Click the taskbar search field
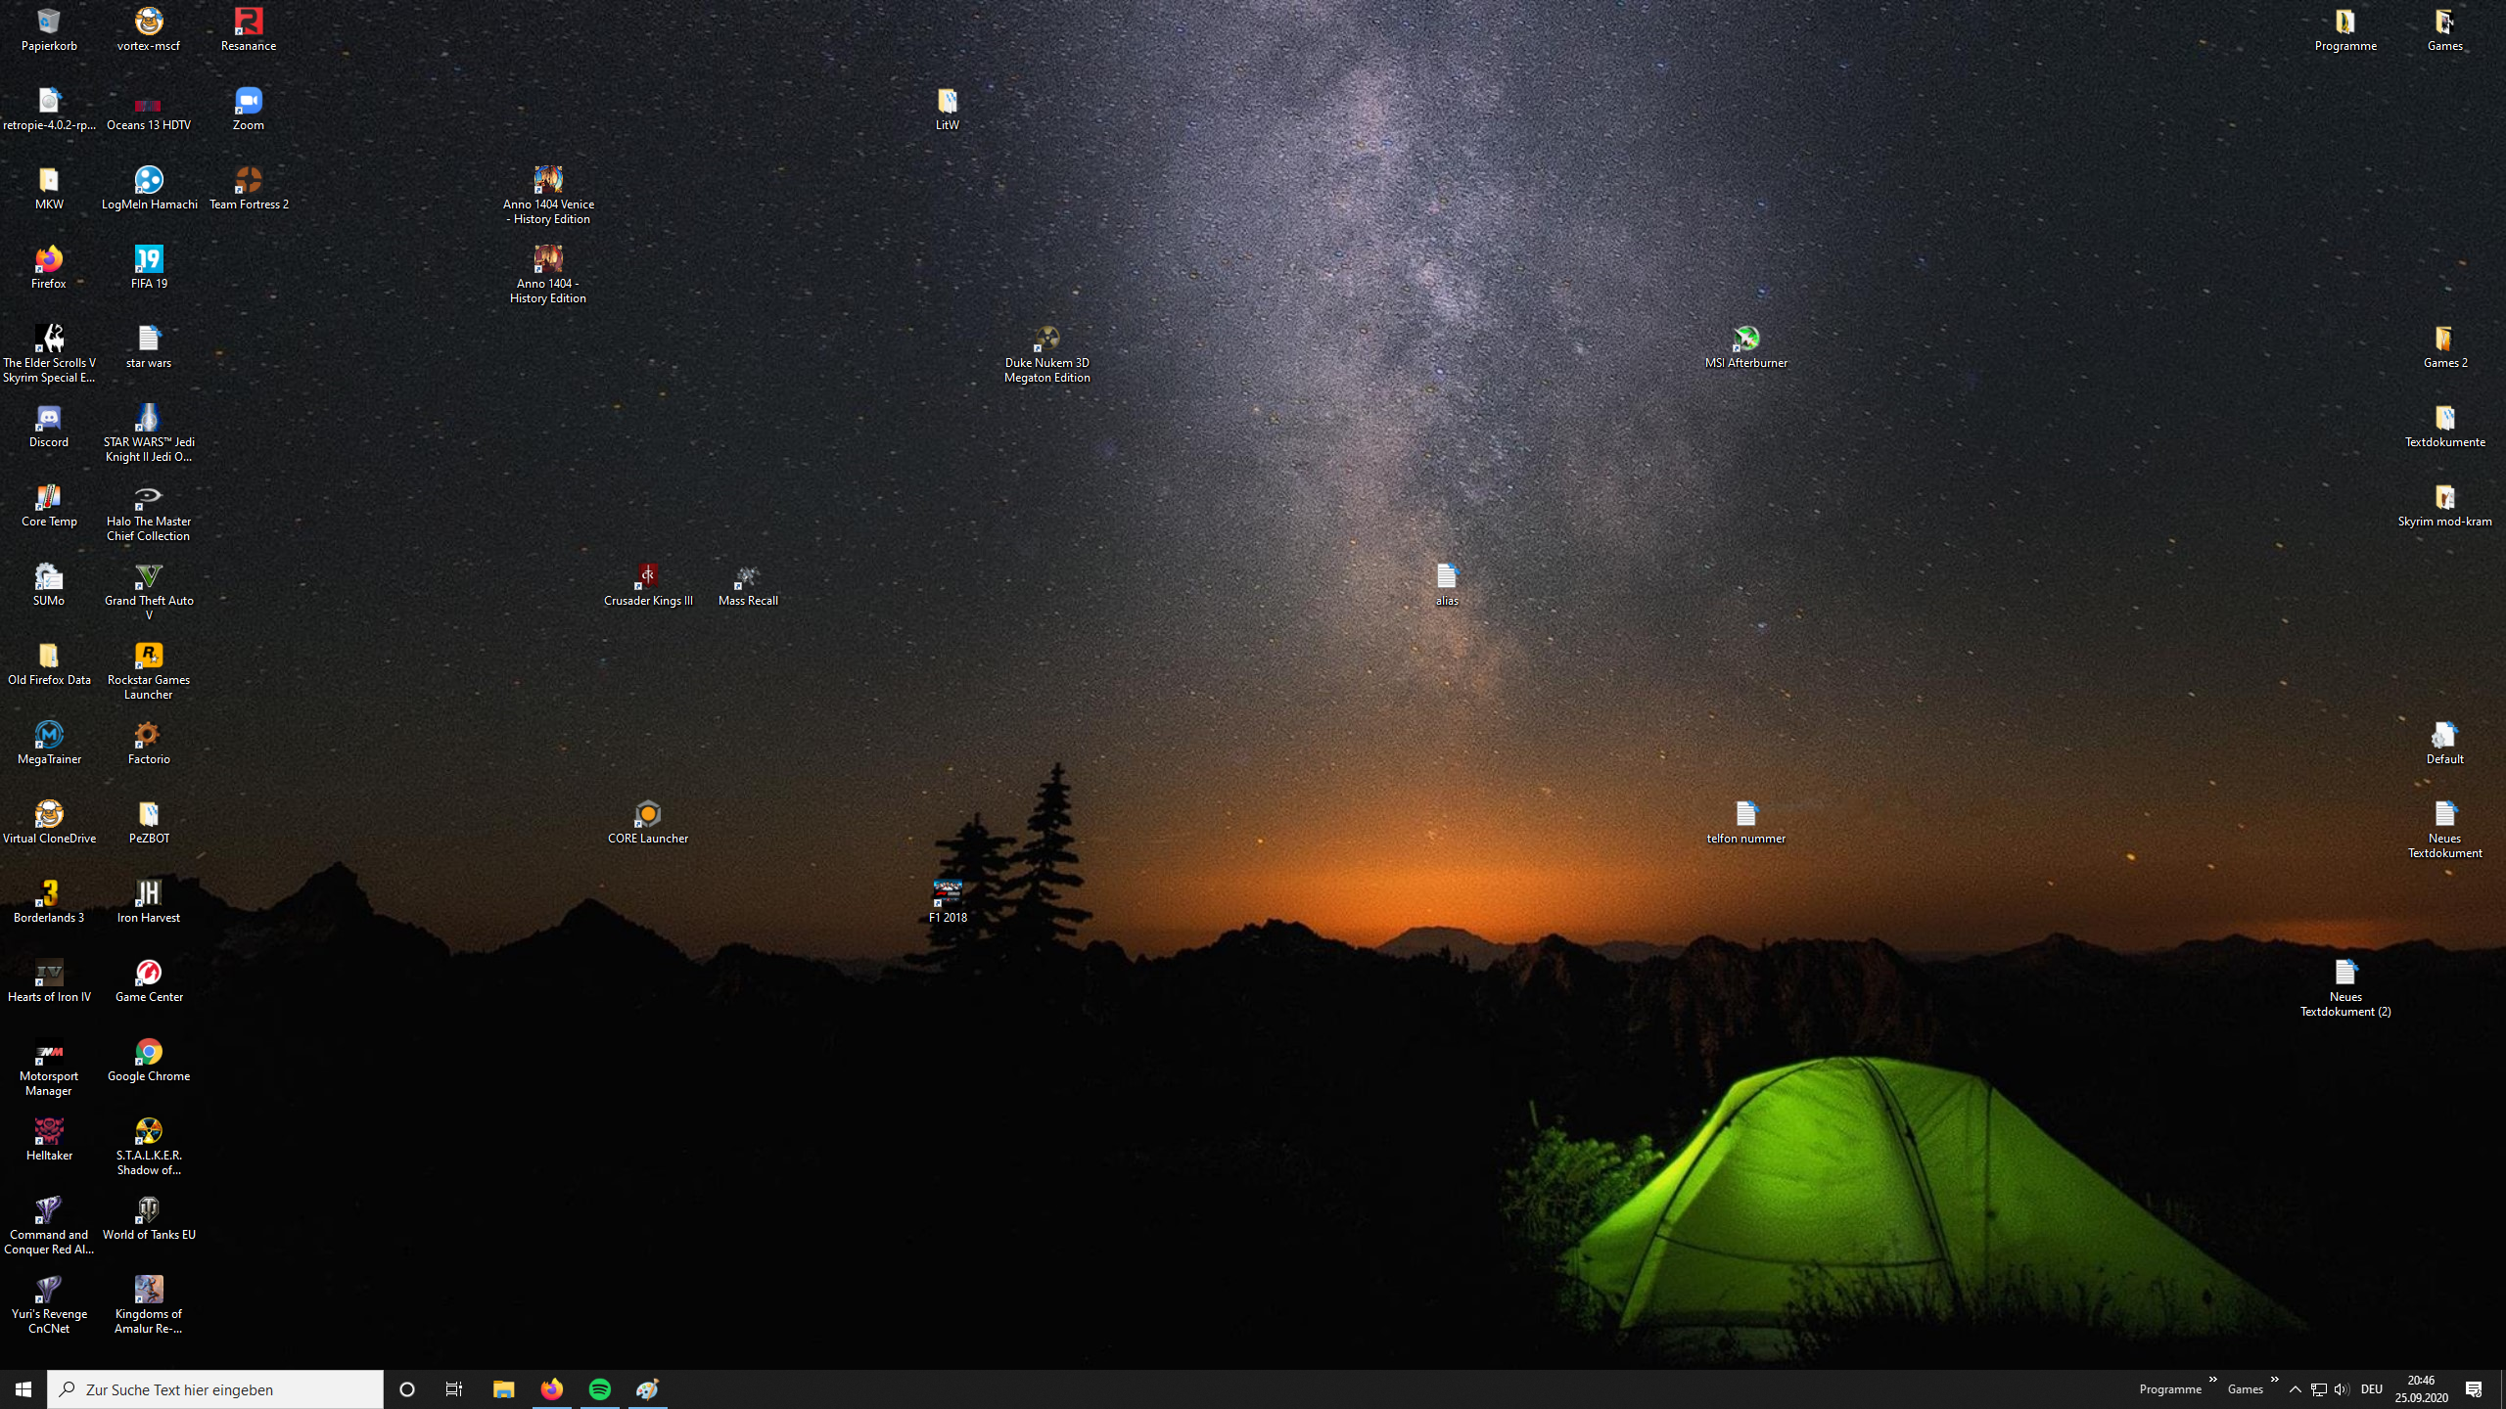Image resolution: width=2506 pixels, height=1409 pixels. tap(215, 1388)
